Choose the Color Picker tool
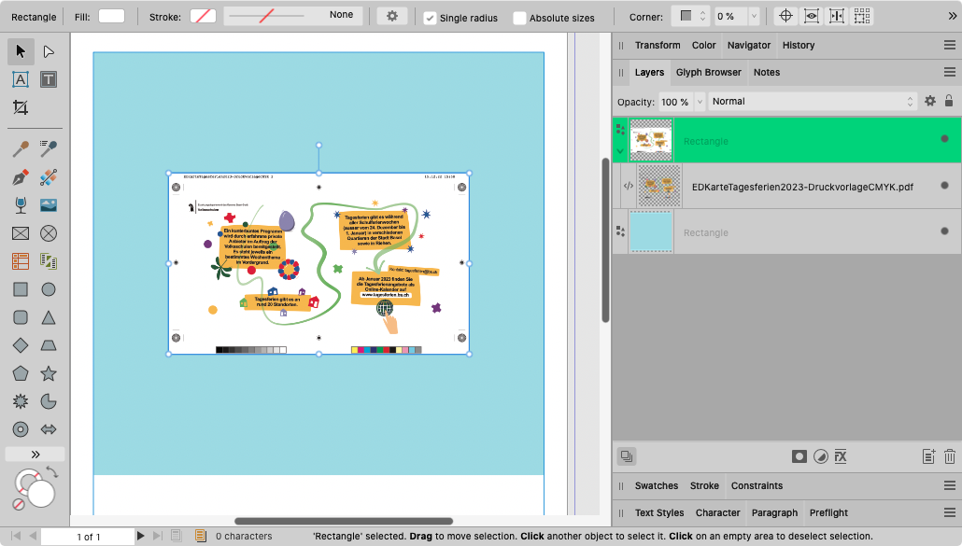The image size is (962, 546). click(20, 148)
